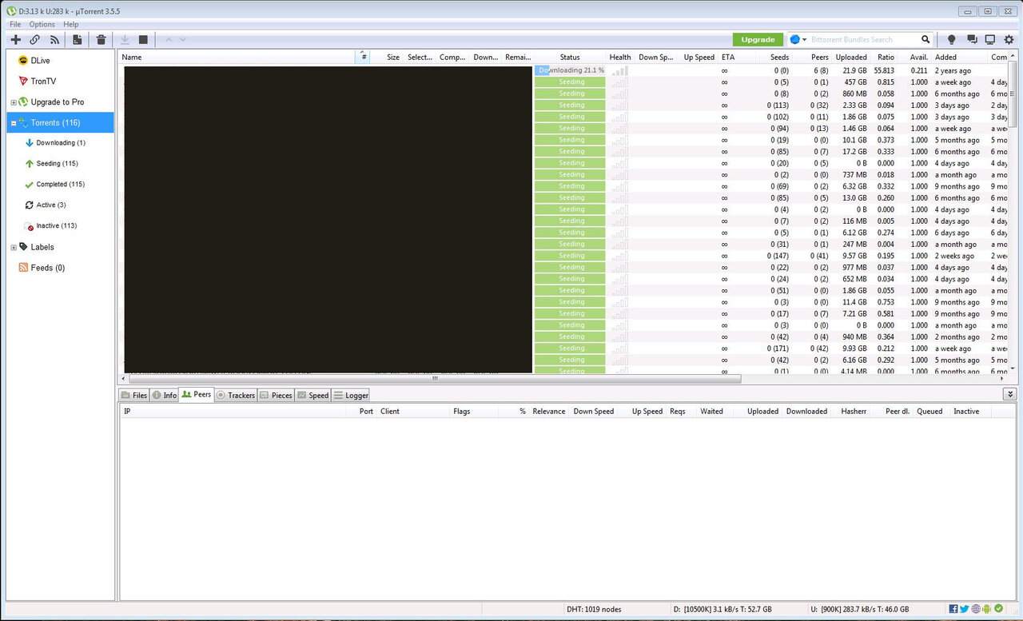Screen dimensions: 1023x621
Task: Sort torrents by Name column header
Action: pos(237,57)
